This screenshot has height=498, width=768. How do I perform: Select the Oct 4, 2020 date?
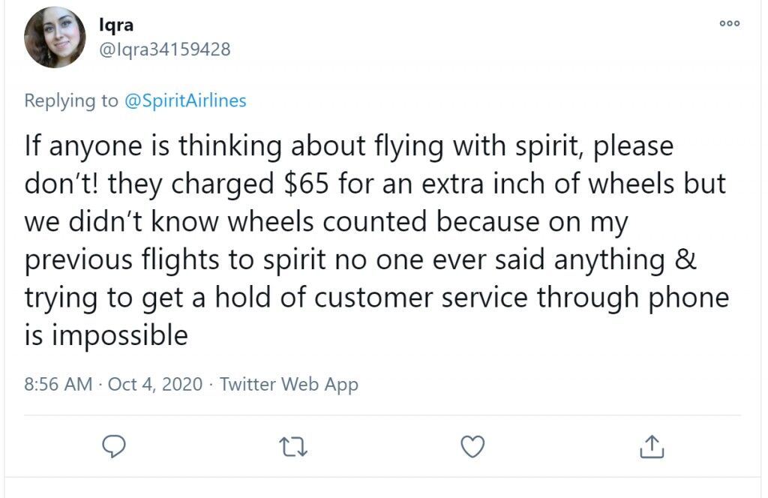(154, 384)
